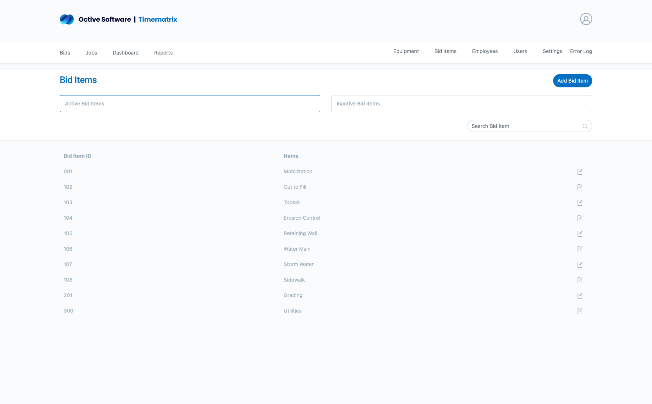Open the Equipment menu item
The image size is (652, 404).
[x=406, y=52]
